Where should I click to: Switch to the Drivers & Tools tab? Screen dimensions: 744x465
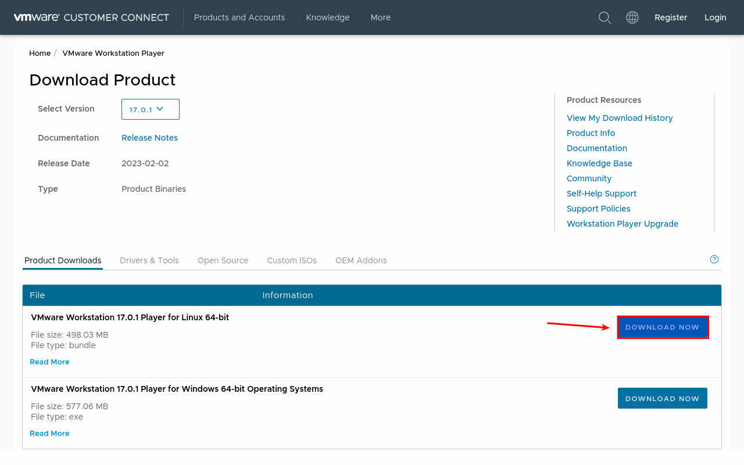coord(149,260)
